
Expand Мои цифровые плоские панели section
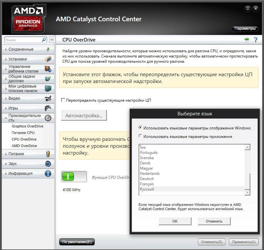(x=28, y=88)
